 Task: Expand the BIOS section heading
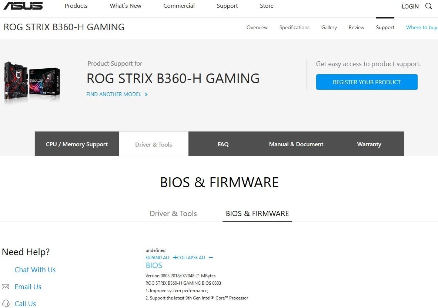(154, 265)
